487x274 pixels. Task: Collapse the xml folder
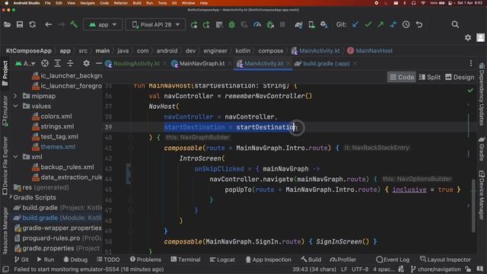point(15,157)
